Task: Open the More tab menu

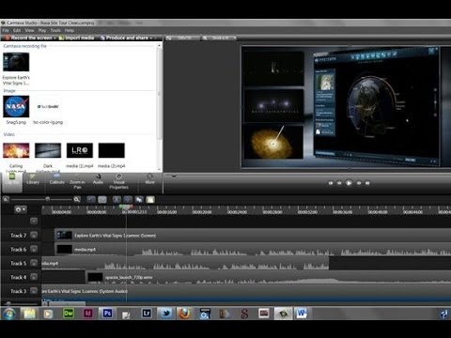Action: point(149,178)
